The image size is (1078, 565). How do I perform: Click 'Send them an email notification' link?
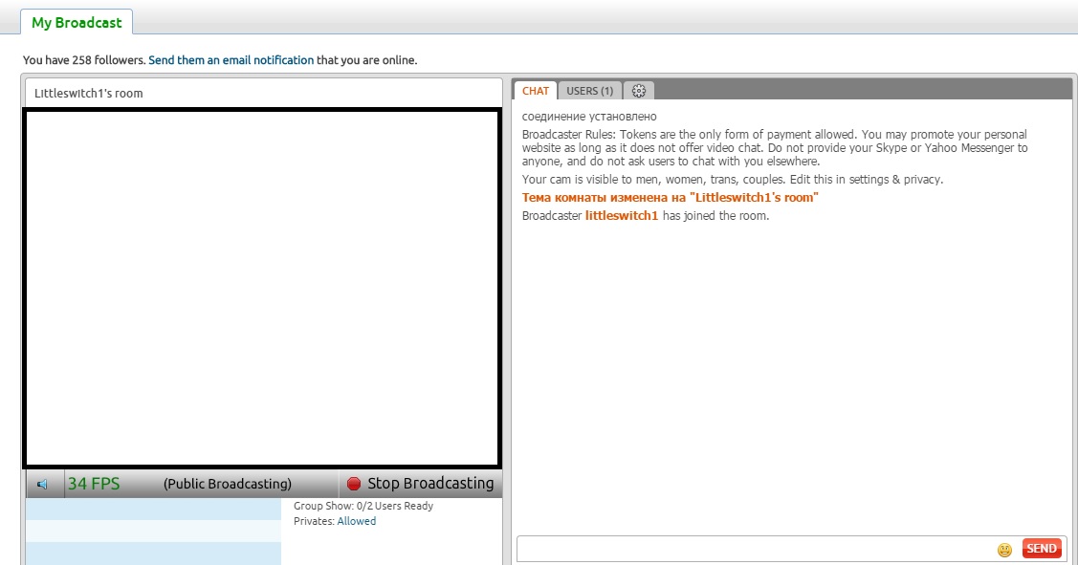click(231, 60)
